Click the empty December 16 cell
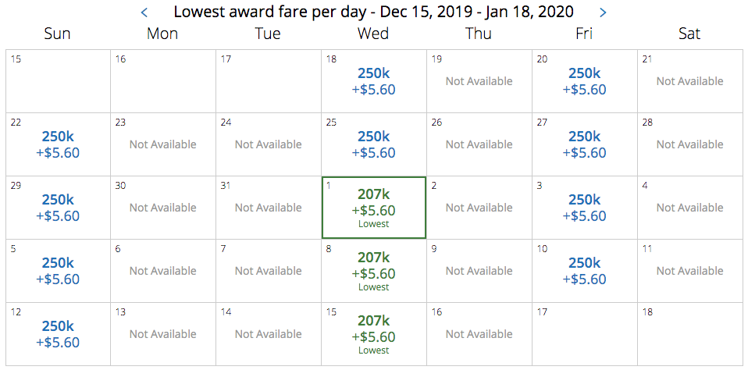The width and height of the screenshot is (748, 370). tap(162, 81)
